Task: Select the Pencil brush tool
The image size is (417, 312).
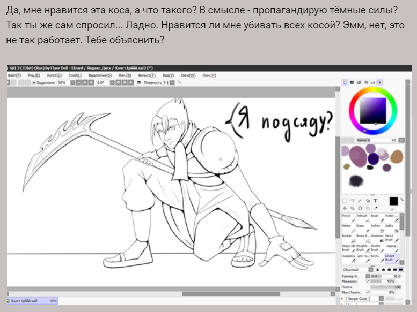Action: click(347, 218)
